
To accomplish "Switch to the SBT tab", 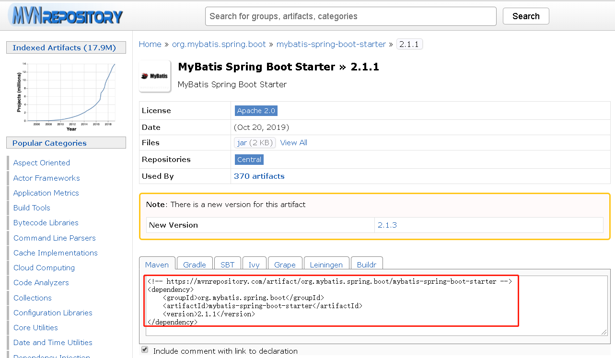I will [x=228, y=265].
